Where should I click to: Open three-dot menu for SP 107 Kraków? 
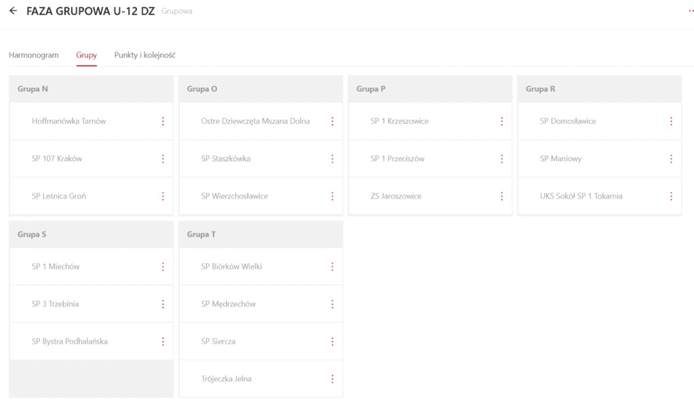pos(163,159)
